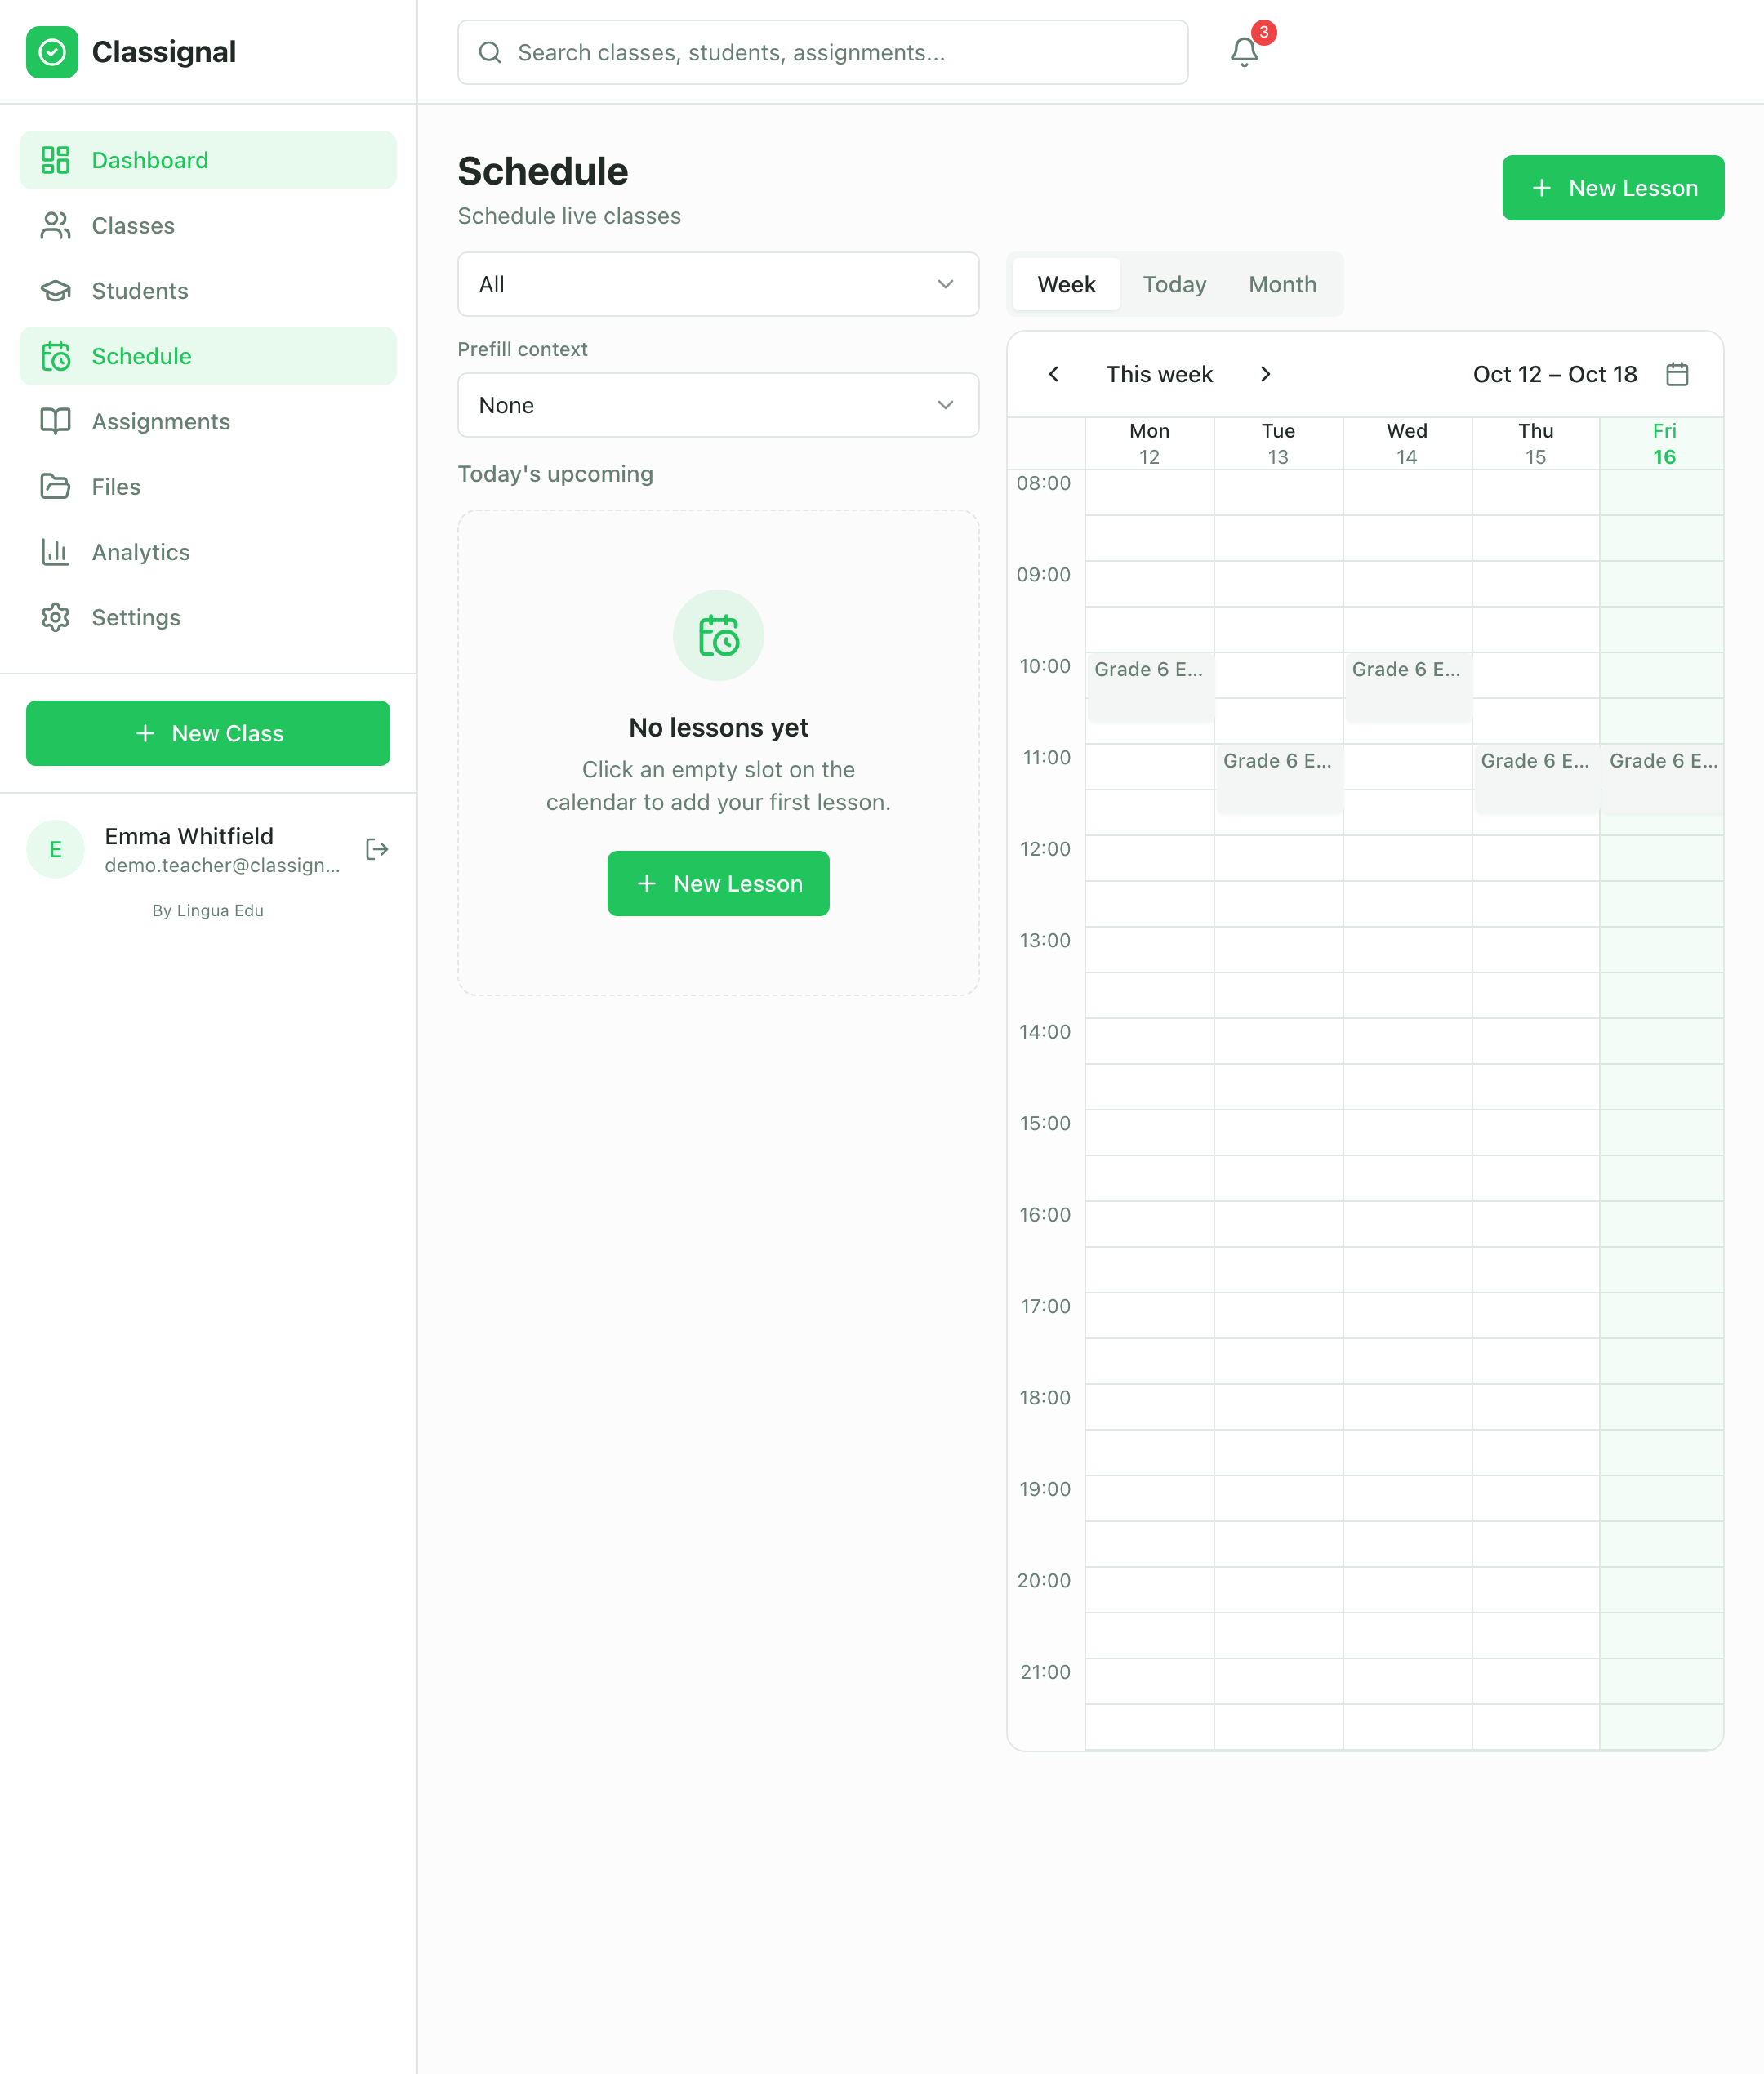
Task: Open Monday 10:00 Grade 6 lesson
Action: [x=1149, y=687]
